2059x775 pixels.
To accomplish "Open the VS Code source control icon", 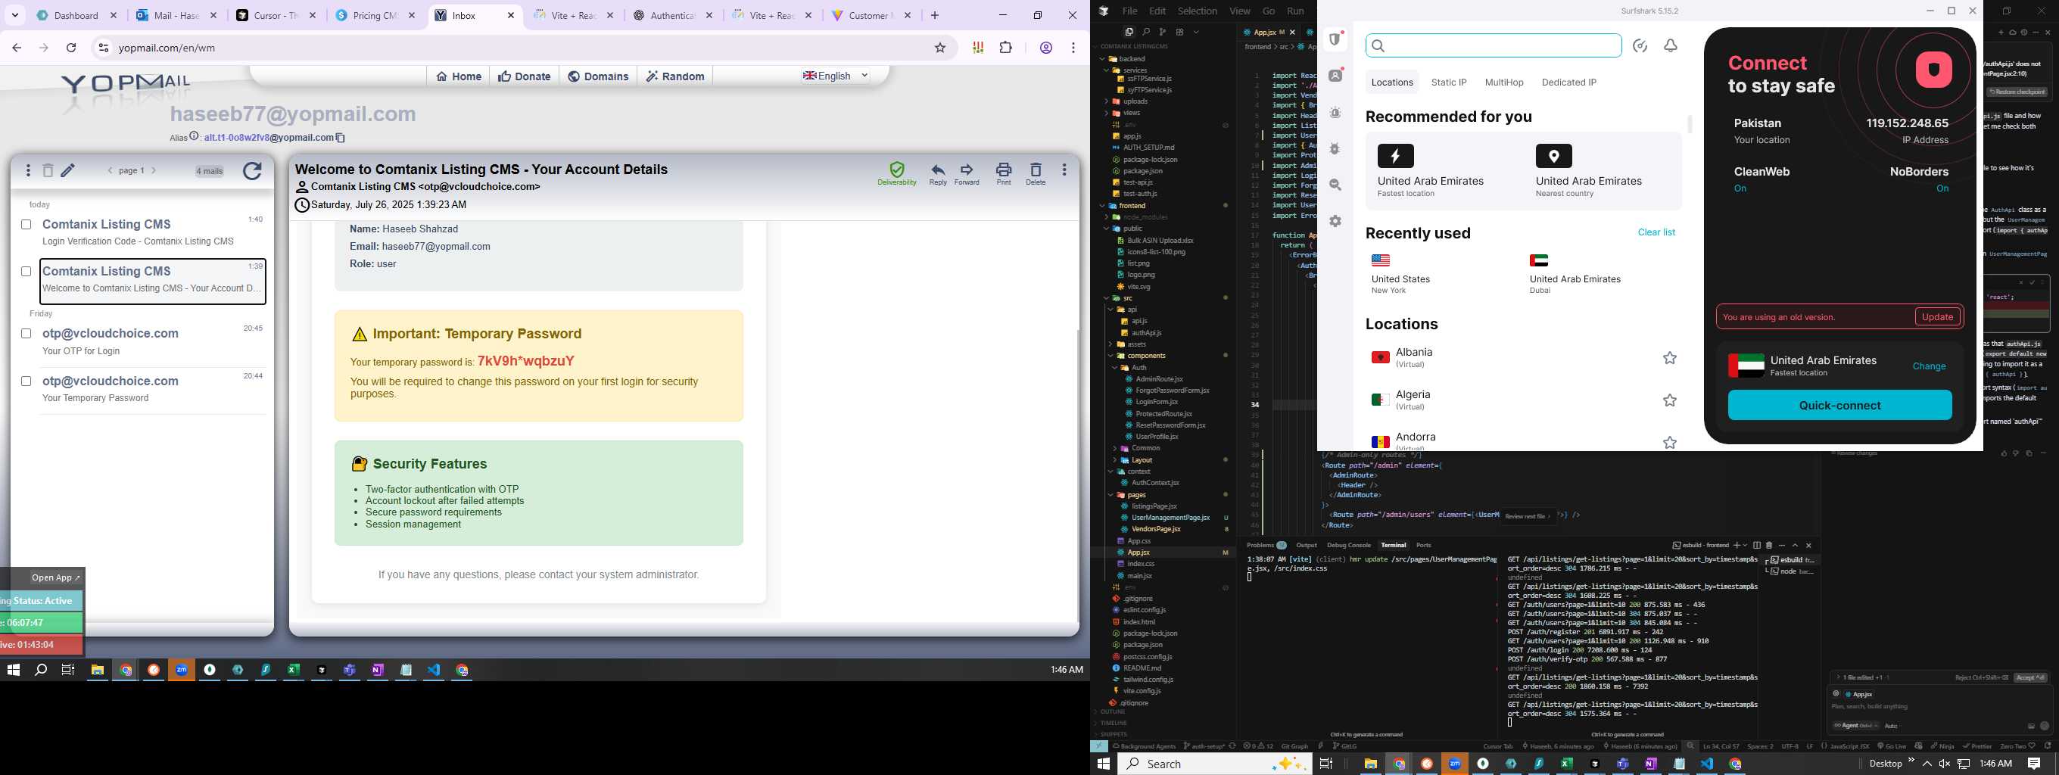I will tap(1162, 32).
